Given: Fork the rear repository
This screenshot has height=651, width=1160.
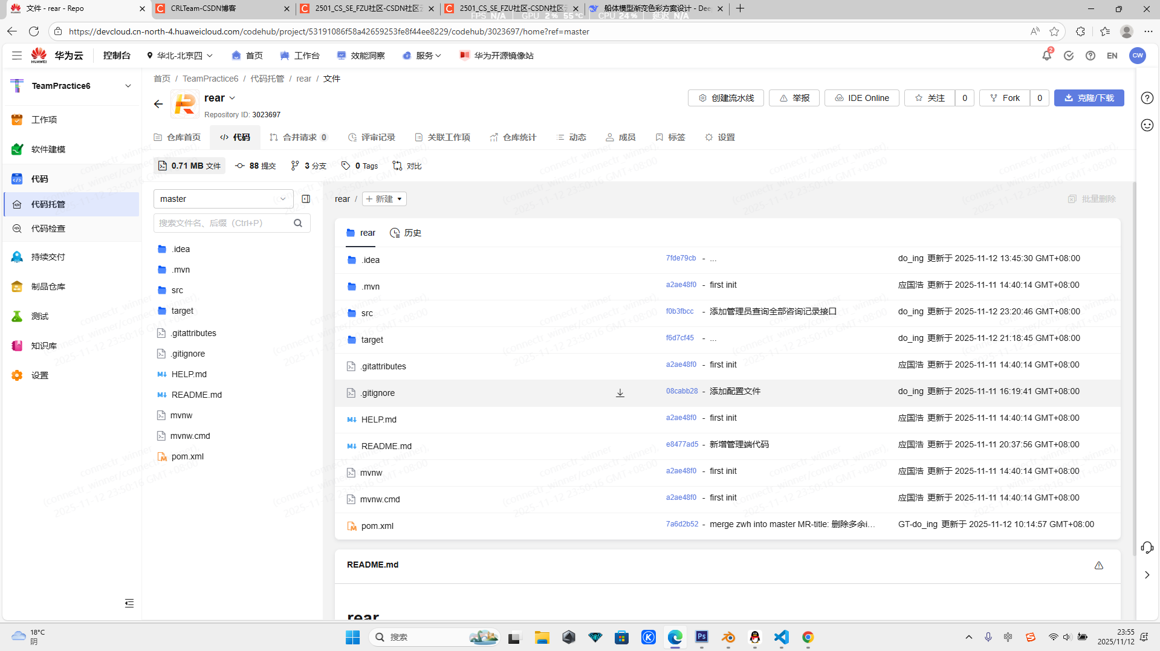Looking at the screenshot, I should click(x=1003, y=97).
